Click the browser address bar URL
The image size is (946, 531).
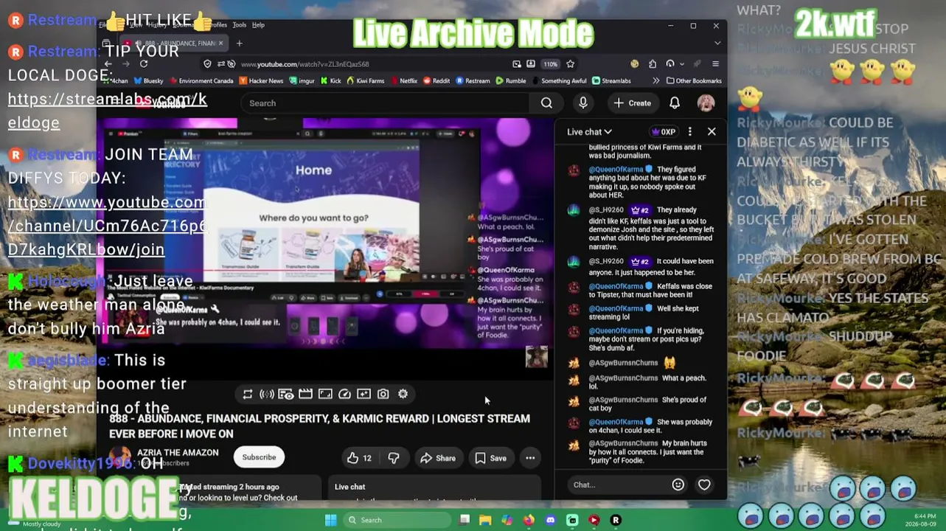(x=304, y=64)
